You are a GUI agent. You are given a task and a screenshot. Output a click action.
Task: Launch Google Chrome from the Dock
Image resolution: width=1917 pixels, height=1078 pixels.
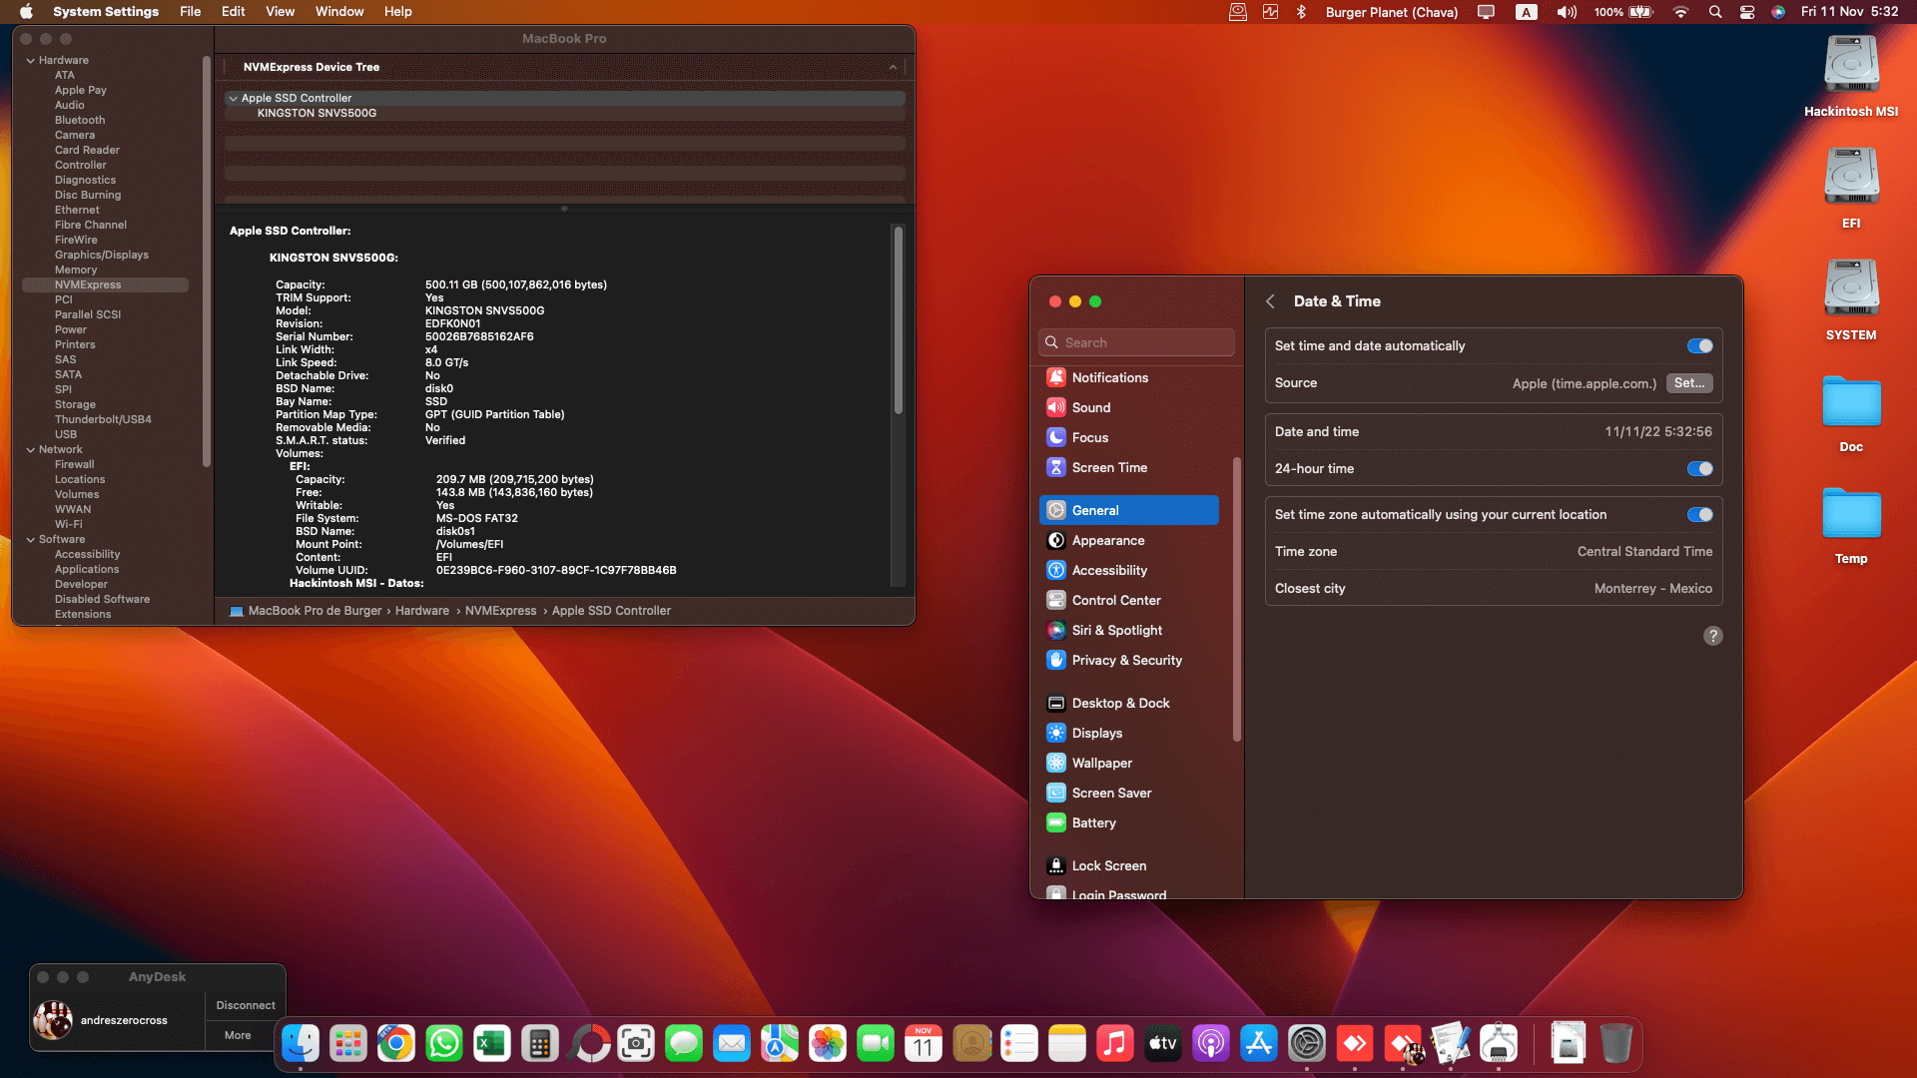(x=396, y=1044)
